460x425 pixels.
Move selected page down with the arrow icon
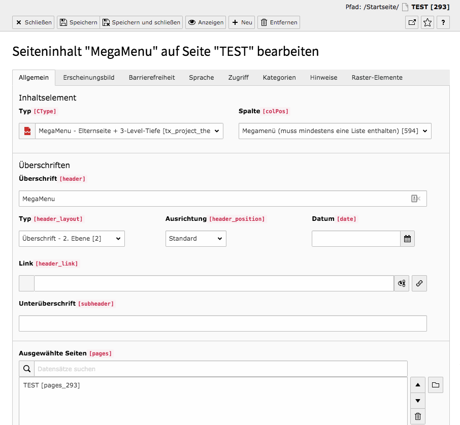(x=417, y=401)
